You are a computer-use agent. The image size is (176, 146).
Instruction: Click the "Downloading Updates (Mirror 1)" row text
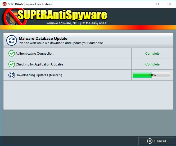point(39,75)
